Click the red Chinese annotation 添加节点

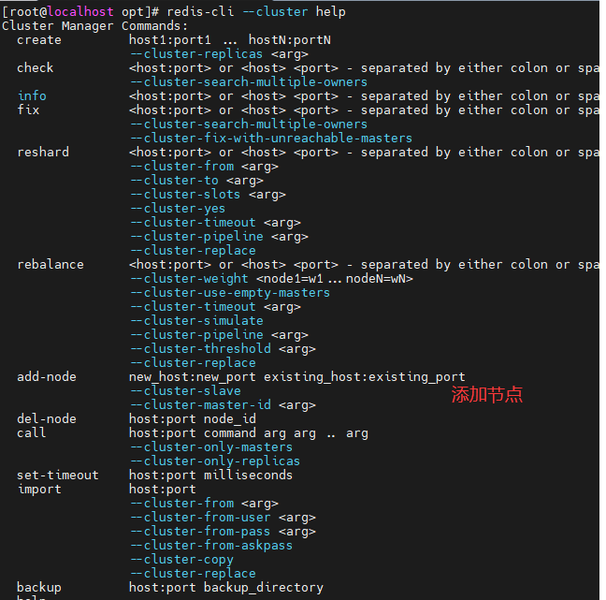coord(487,395)
